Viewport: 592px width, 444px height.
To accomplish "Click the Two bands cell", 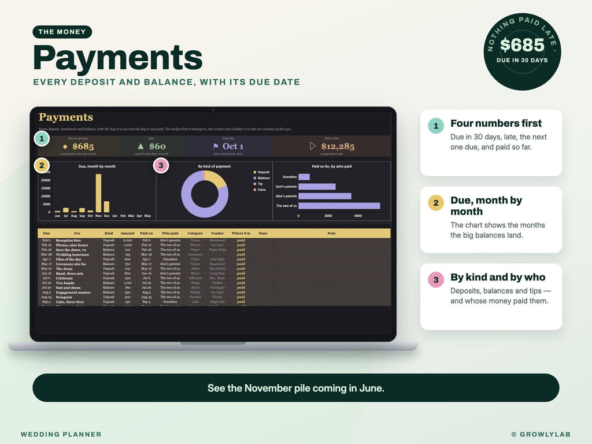I will pos(65,283).
